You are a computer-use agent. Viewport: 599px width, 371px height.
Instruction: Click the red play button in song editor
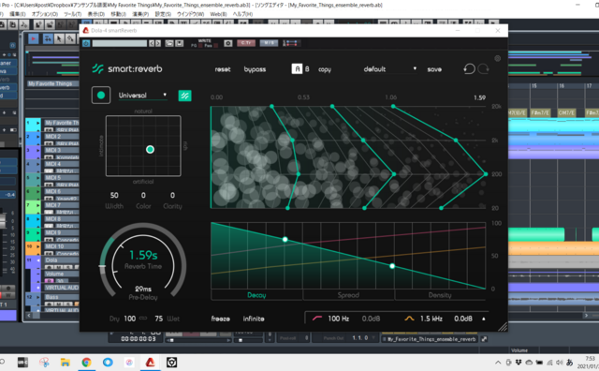(x=34, y=38)
